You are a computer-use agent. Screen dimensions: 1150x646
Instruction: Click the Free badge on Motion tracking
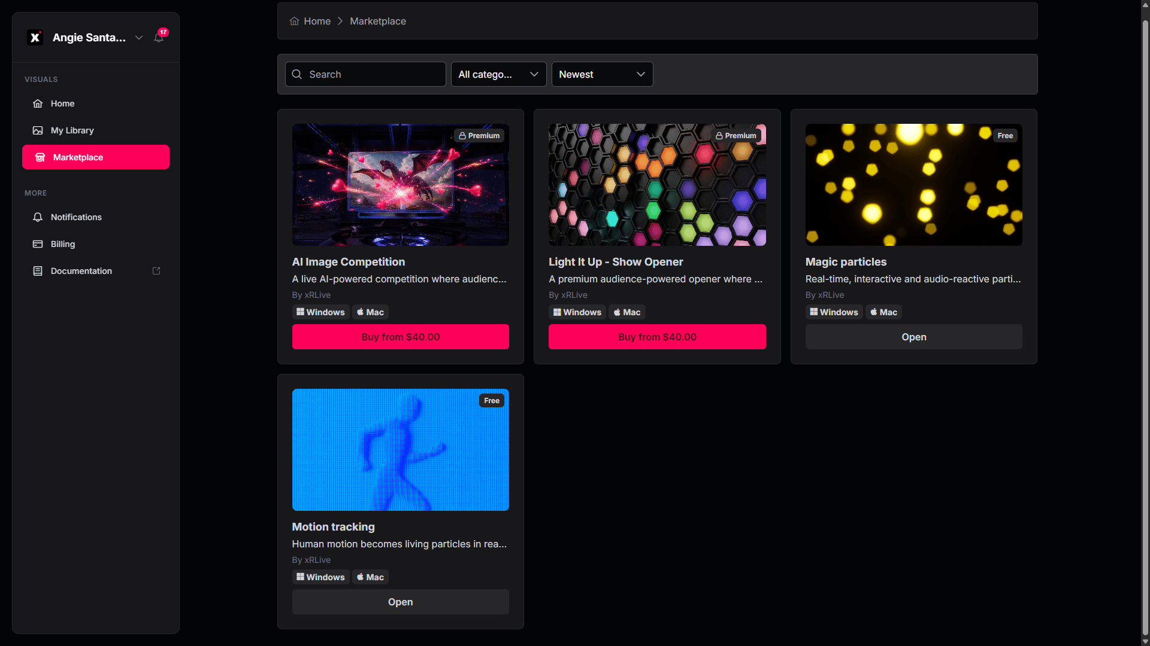(x=492, y=401)
